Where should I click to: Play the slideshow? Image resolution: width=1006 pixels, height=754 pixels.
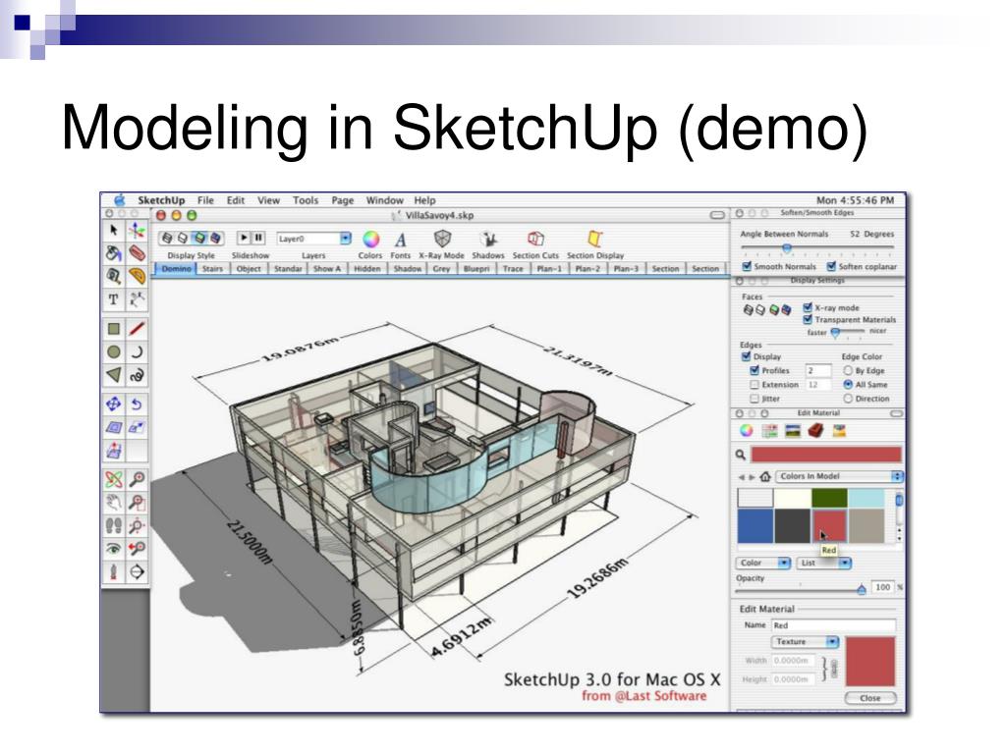[244, 238]
